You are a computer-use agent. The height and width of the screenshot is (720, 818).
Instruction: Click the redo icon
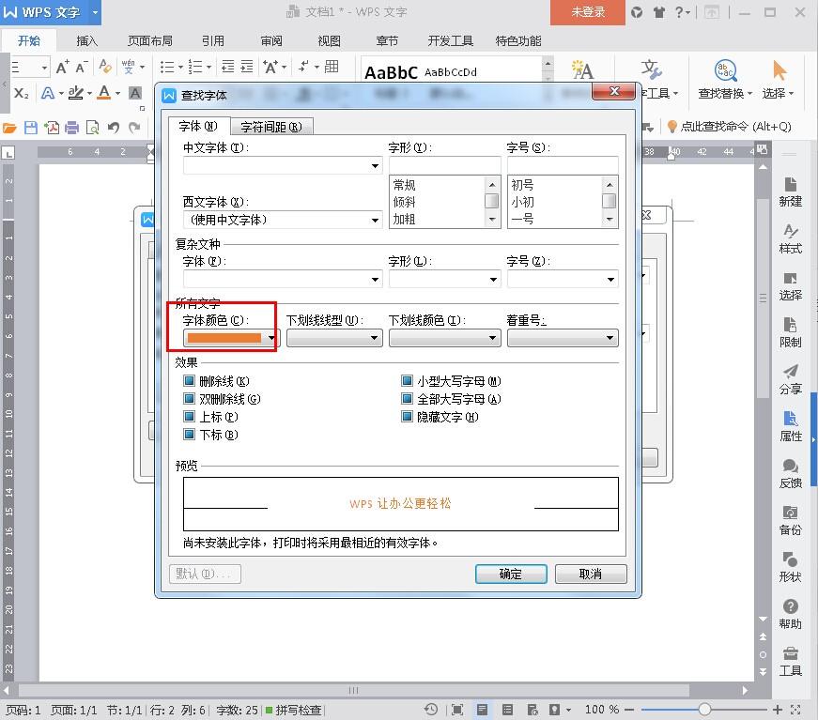pos(134,128)
